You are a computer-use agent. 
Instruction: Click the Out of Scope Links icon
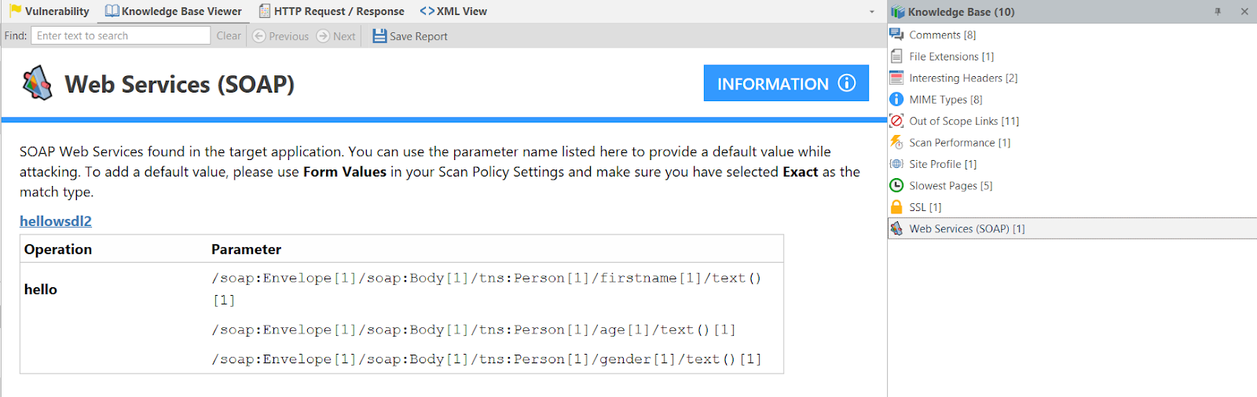click(896, 121)
